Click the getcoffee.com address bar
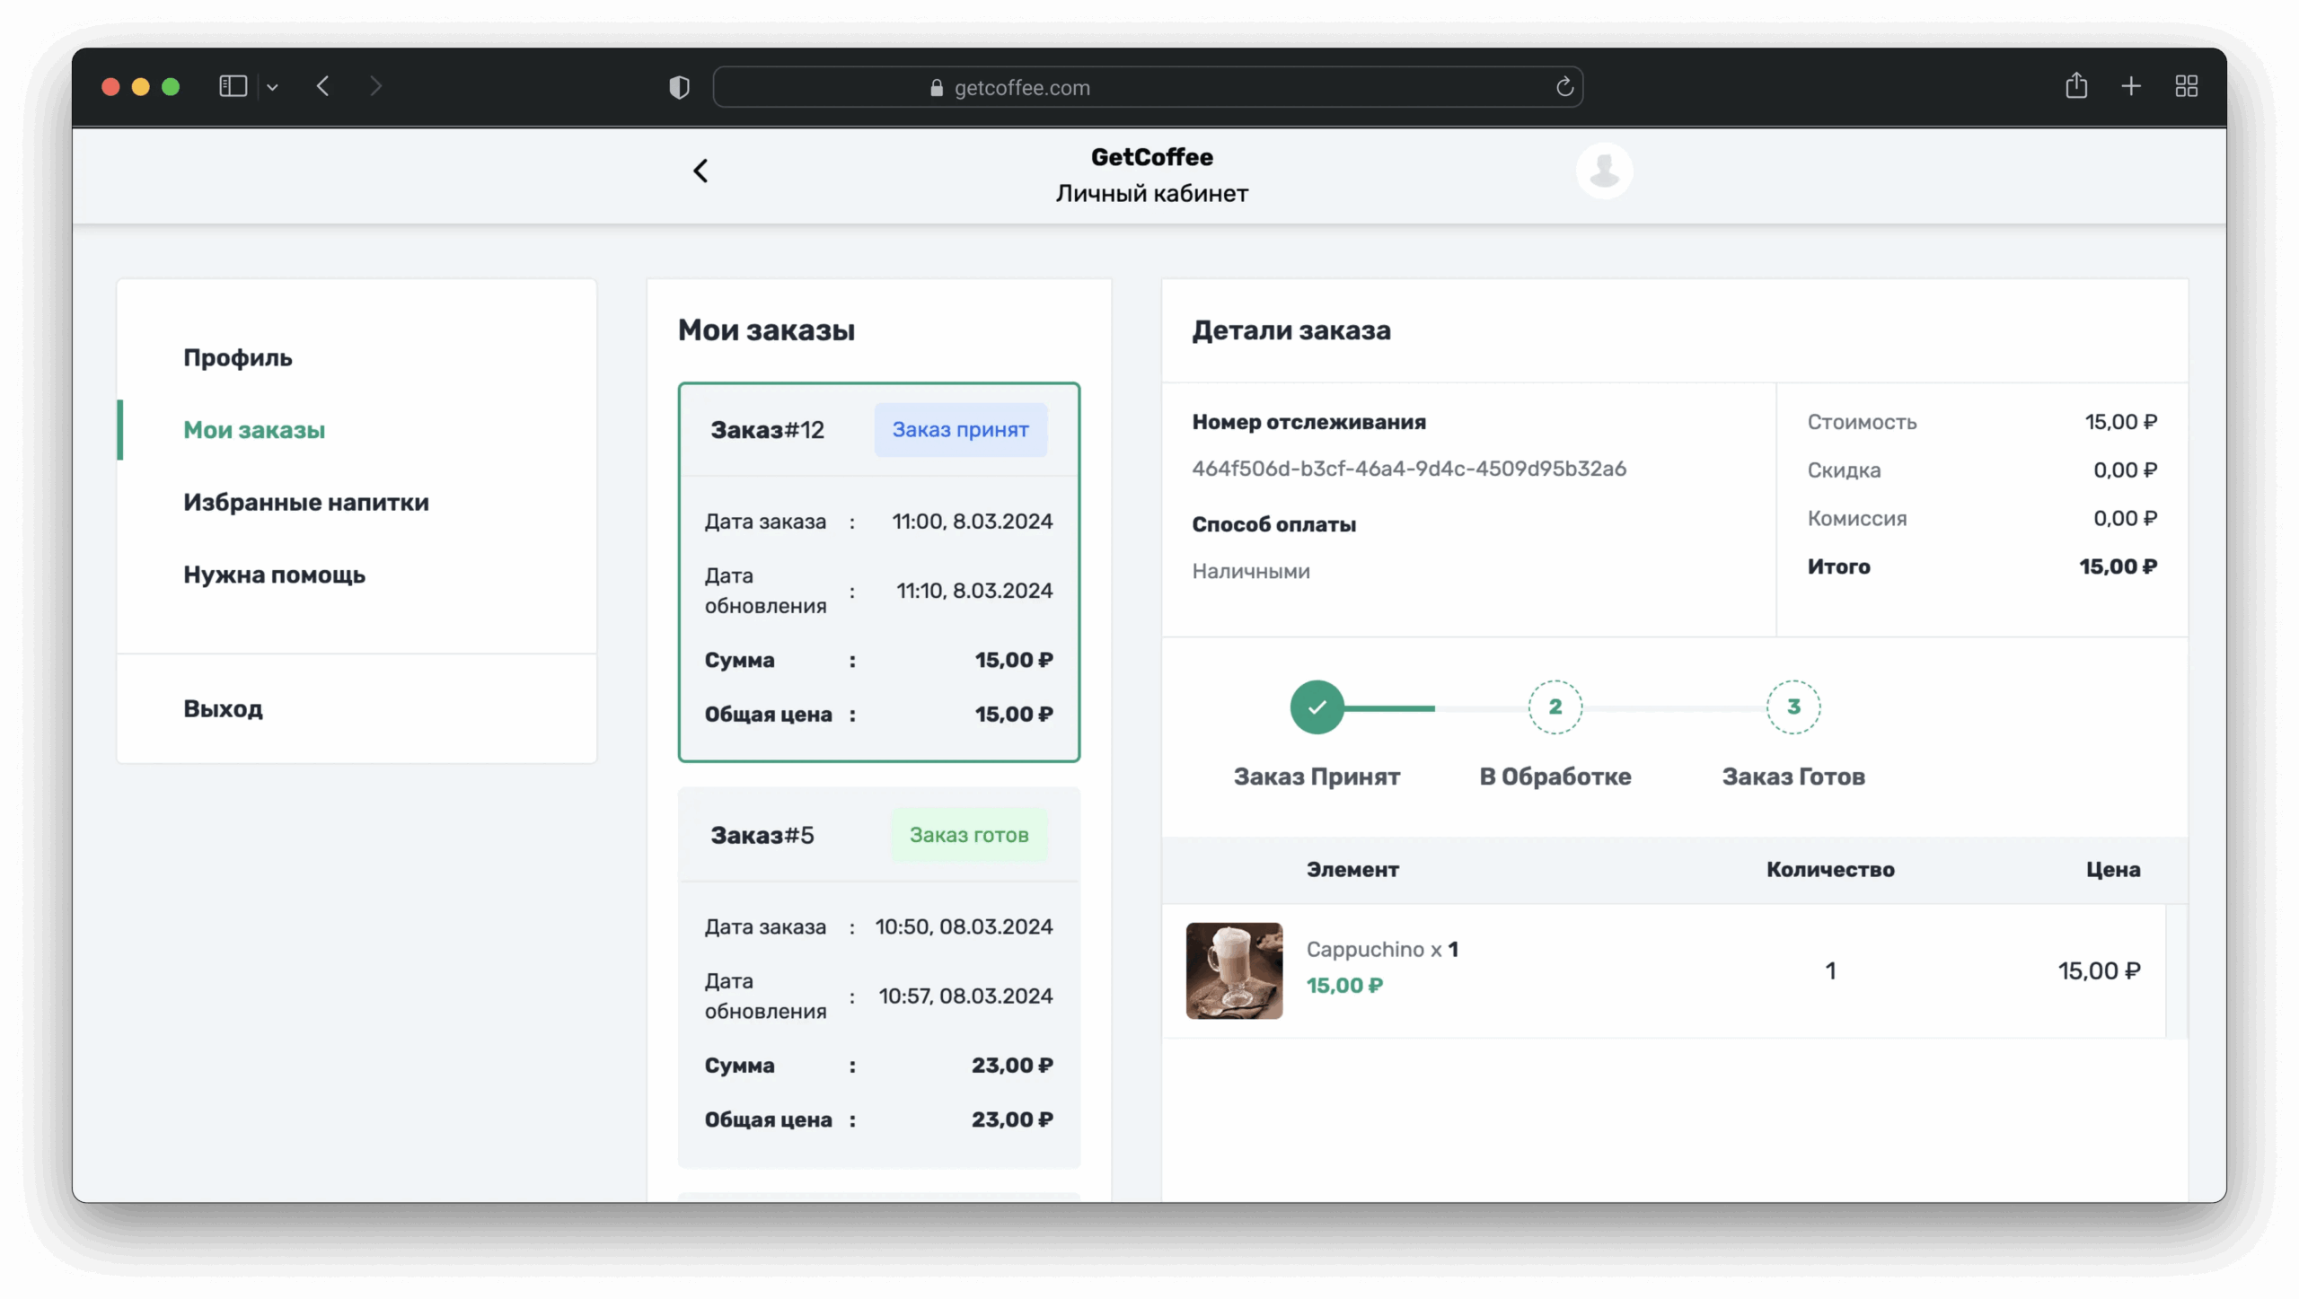The height and width of the screenshot is (1299, 2299). pos(1147,87)
